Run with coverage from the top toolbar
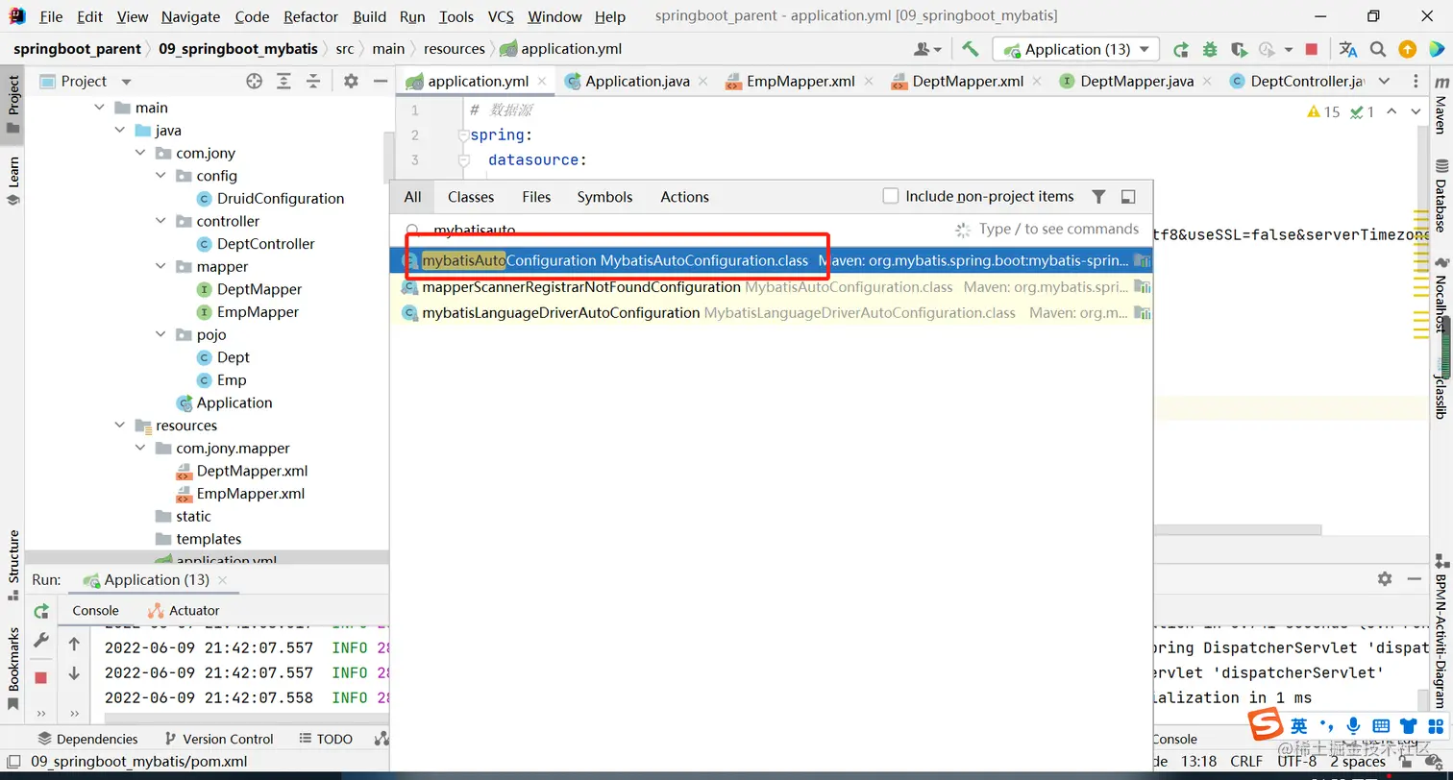Viewport: 1453px width, 780px height. pos(1239,49)
